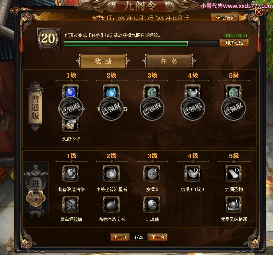Screen dimensions: 273x255
Task: Go to next page with 下一页
Action: point(158,237)
